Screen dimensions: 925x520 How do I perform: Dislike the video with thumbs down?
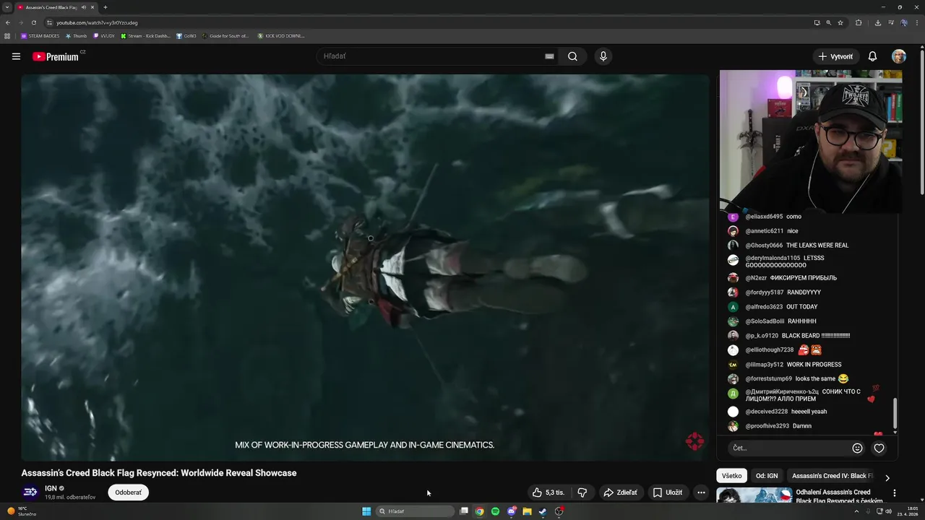pos(582,493)
